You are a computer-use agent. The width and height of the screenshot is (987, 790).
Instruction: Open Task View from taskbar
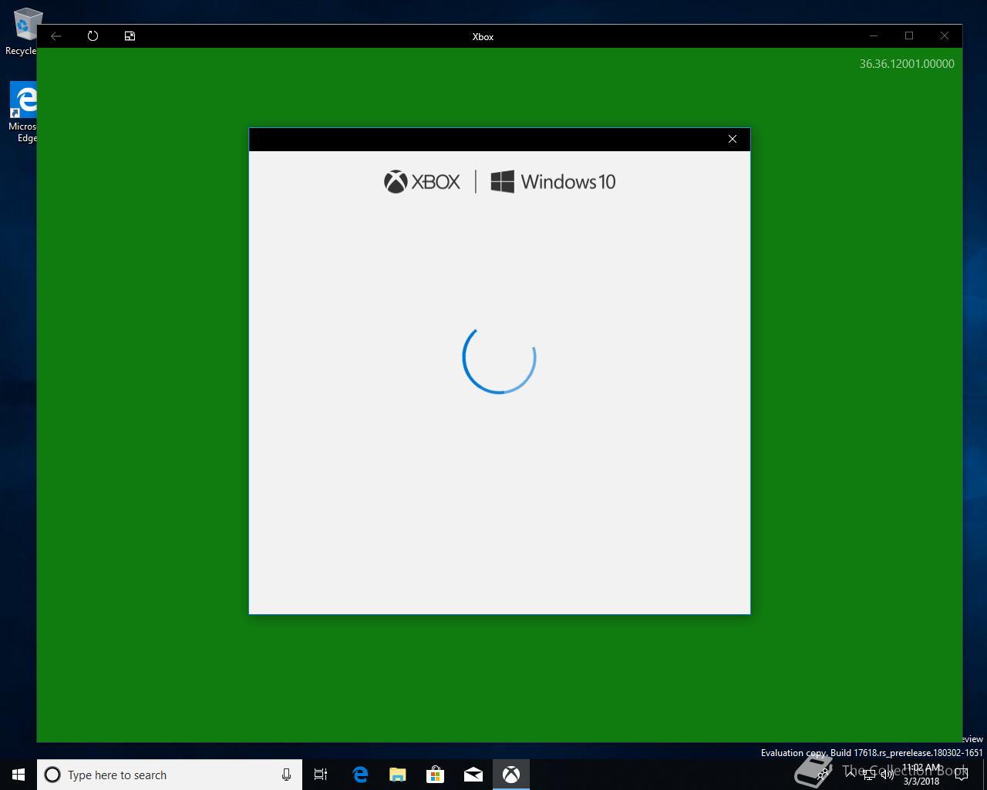[x=321, y=775]
